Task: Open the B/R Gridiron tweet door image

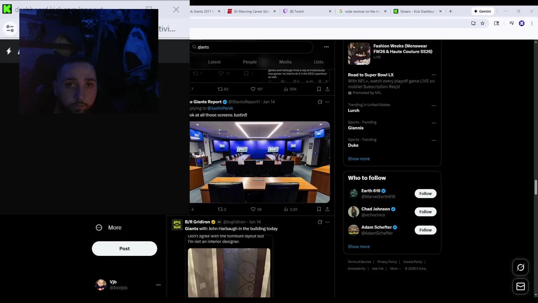Action: tap(229, 273)
